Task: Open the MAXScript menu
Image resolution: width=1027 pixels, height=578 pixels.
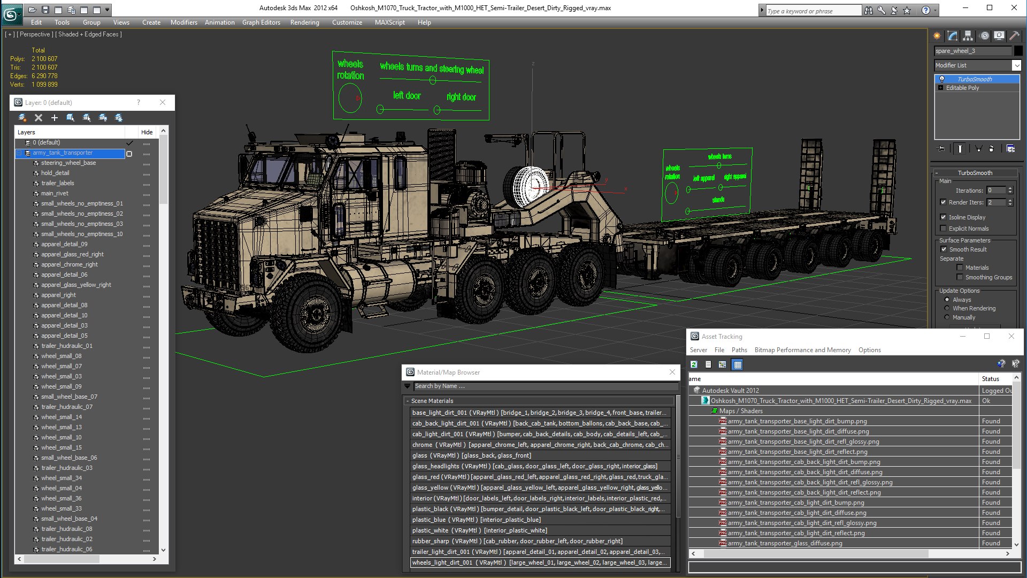Action: point(389,22)
